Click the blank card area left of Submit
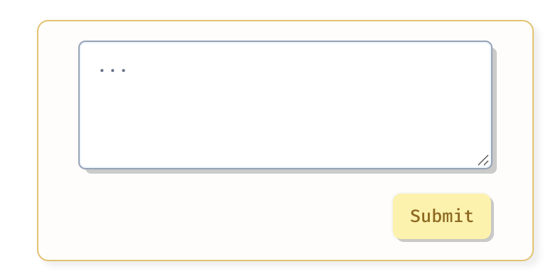 [x=214, y=216]
